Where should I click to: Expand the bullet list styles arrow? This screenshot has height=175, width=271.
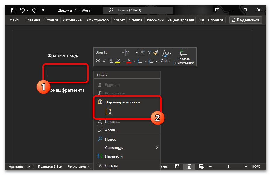145,61
